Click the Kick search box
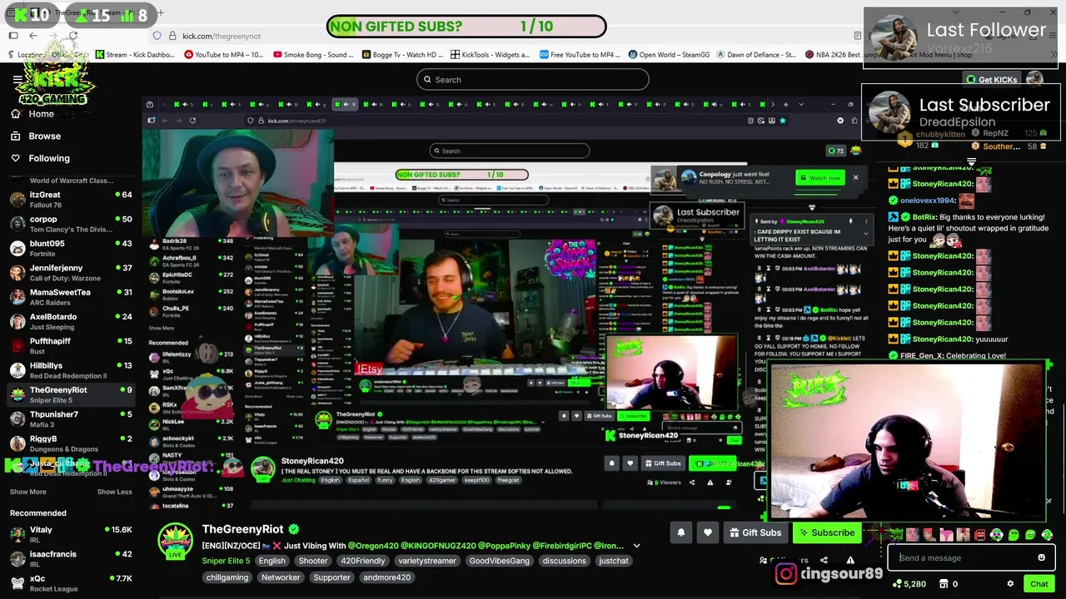This screenshot has height=599, width=1066. tap(533, 80)
